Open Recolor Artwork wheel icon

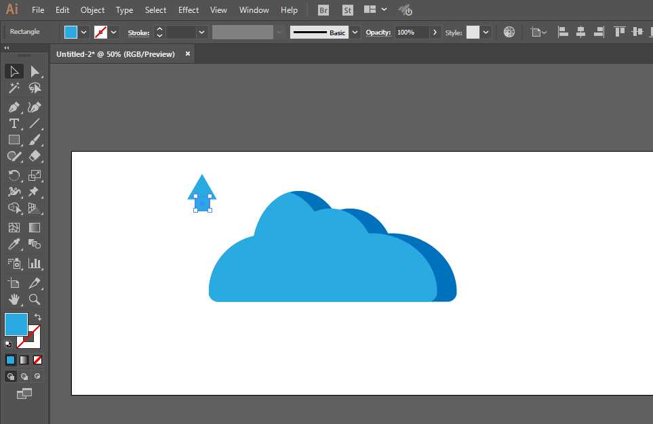509,32
